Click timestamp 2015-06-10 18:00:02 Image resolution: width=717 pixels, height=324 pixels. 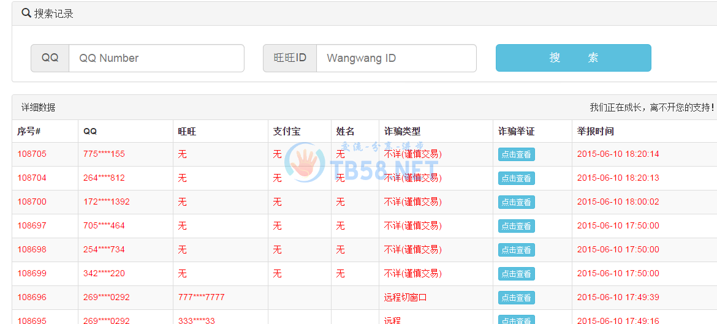[x=618, y=202]
